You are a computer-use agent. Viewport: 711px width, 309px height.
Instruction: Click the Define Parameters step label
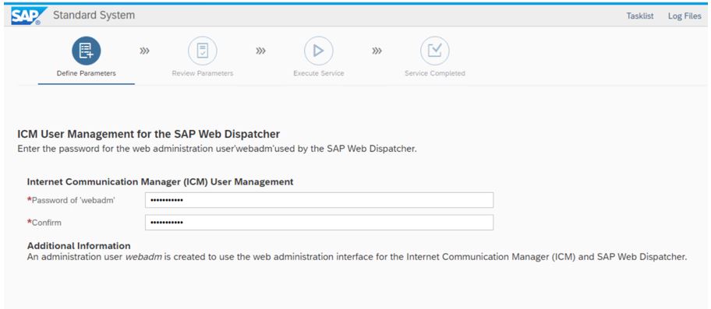point(87,73)
